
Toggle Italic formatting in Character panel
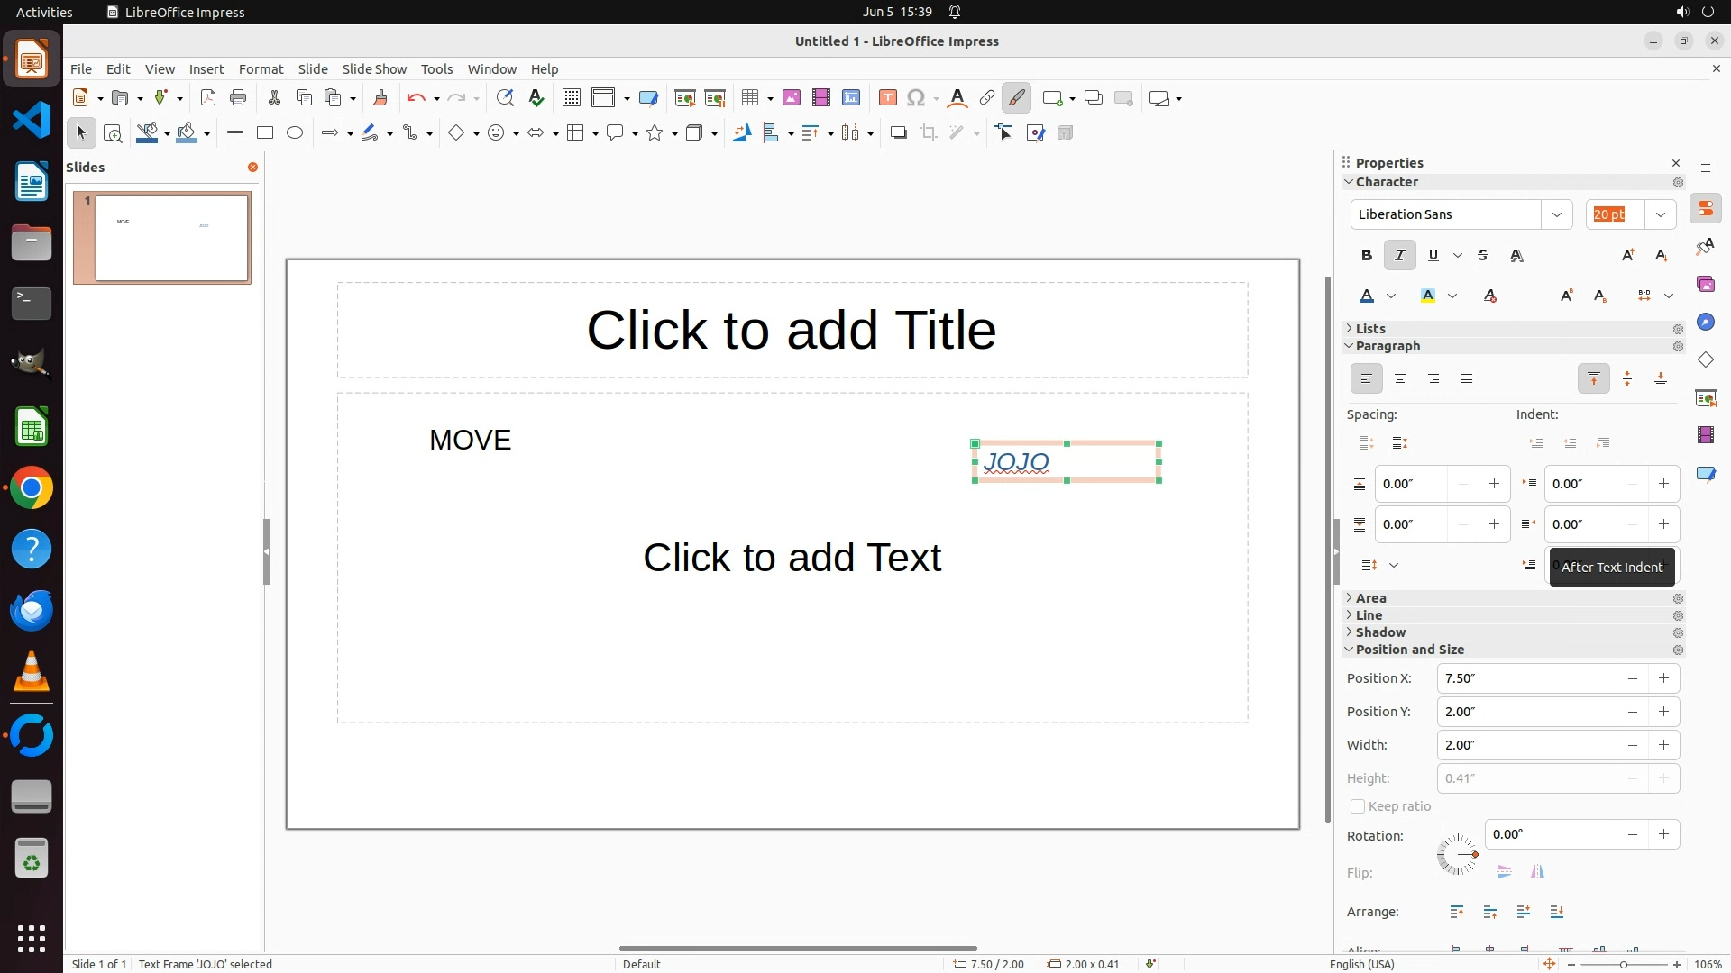1399,256
